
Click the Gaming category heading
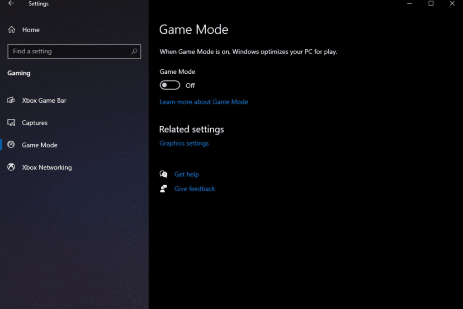(x=19, y=73)
